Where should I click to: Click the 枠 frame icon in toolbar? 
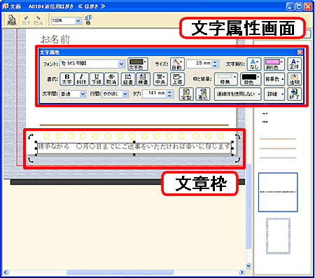point(88,20)
